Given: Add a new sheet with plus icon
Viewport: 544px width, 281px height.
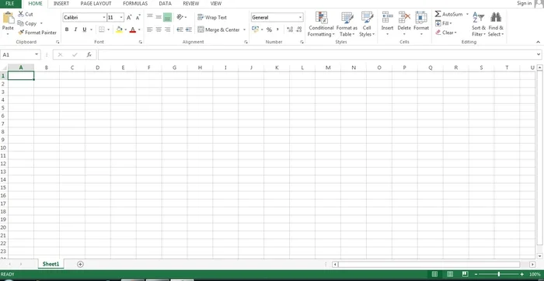Looking at the screenshot, I should tap(80, 264).
